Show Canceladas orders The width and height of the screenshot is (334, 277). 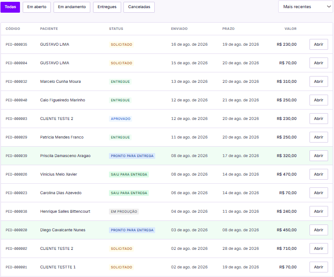pyautogui.click(x=139, y=7)
